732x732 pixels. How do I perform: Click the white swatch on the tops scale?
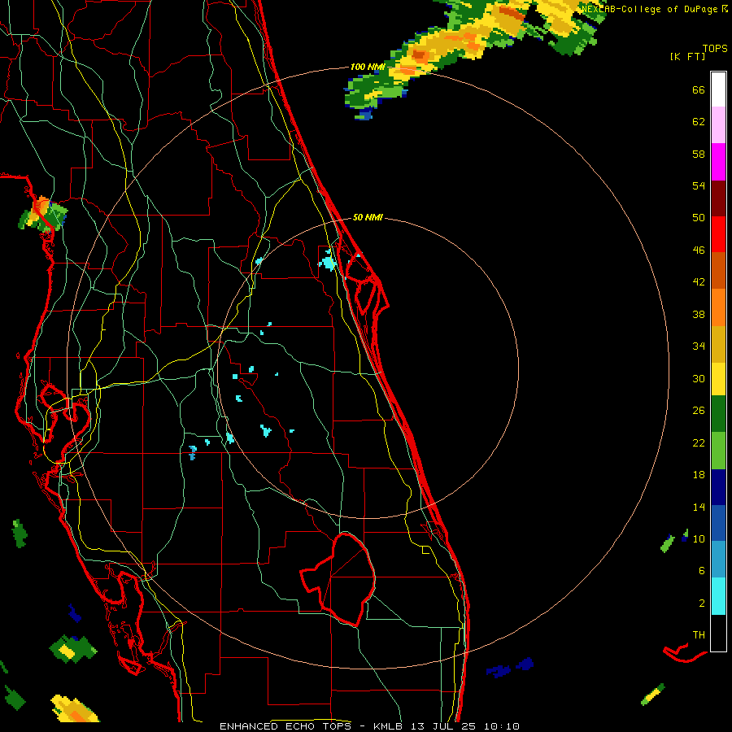718,89
